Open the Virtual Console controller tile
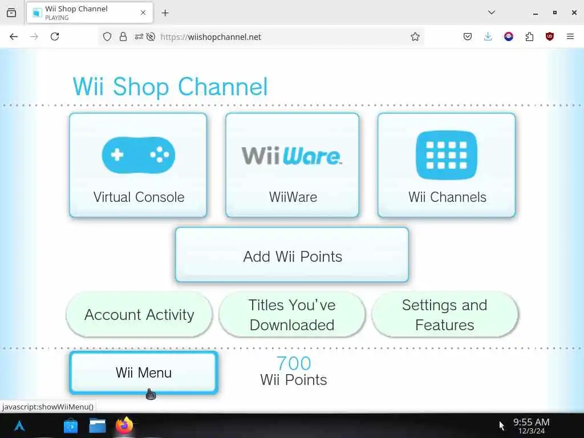 pos(138,165)
